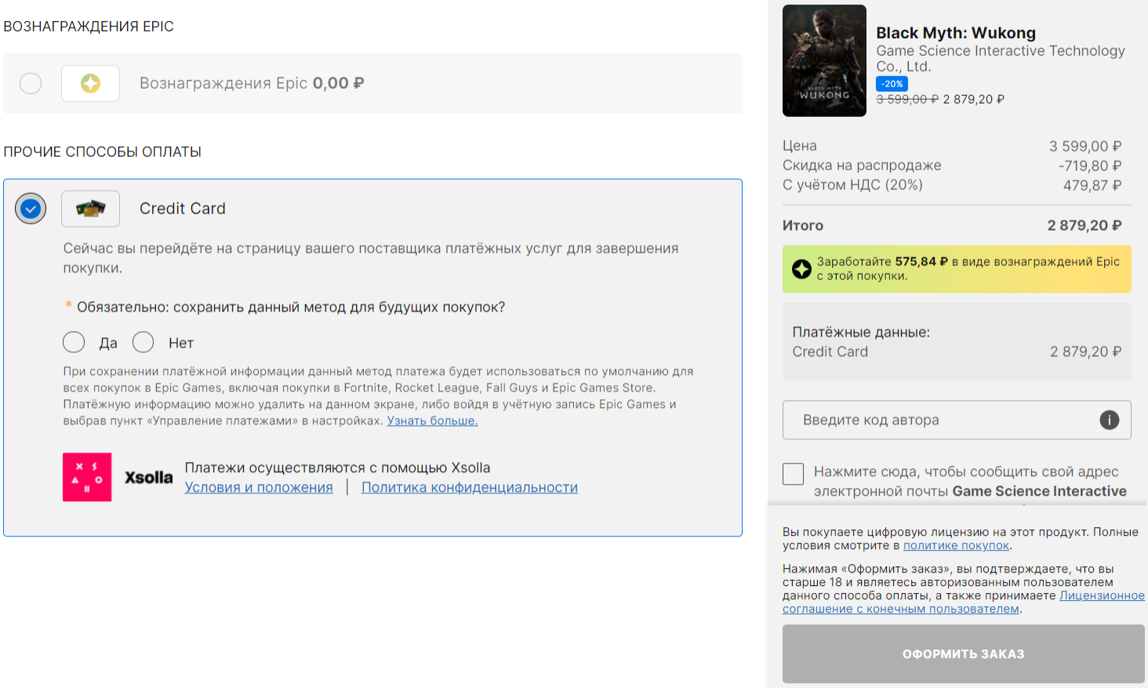The width and height of the screenshot is (1148, 688).
Task: Open the "политике покупок" link
Action: pyautogui.click(x=956, y=545)
